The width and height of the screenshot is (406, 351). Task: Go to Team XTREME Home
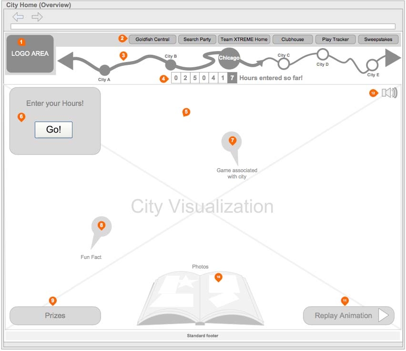click(244, 40)
